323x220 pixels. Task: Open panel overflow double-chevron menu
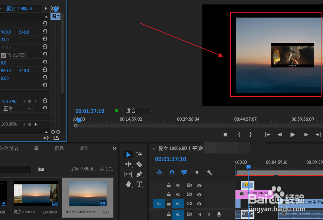point(115,148)
